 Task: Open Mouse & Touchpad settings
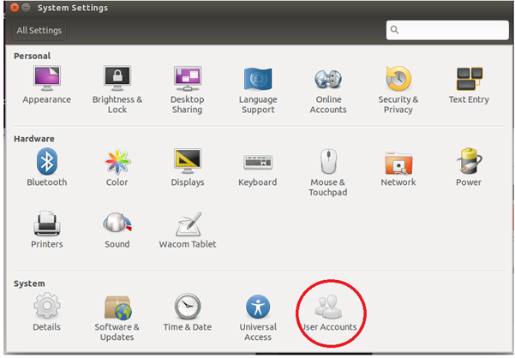[328, 172]
